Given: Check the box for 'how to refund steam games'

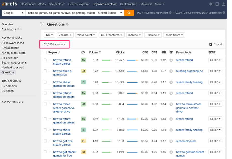Looking at the screenshot, I should tap(45, 60).
